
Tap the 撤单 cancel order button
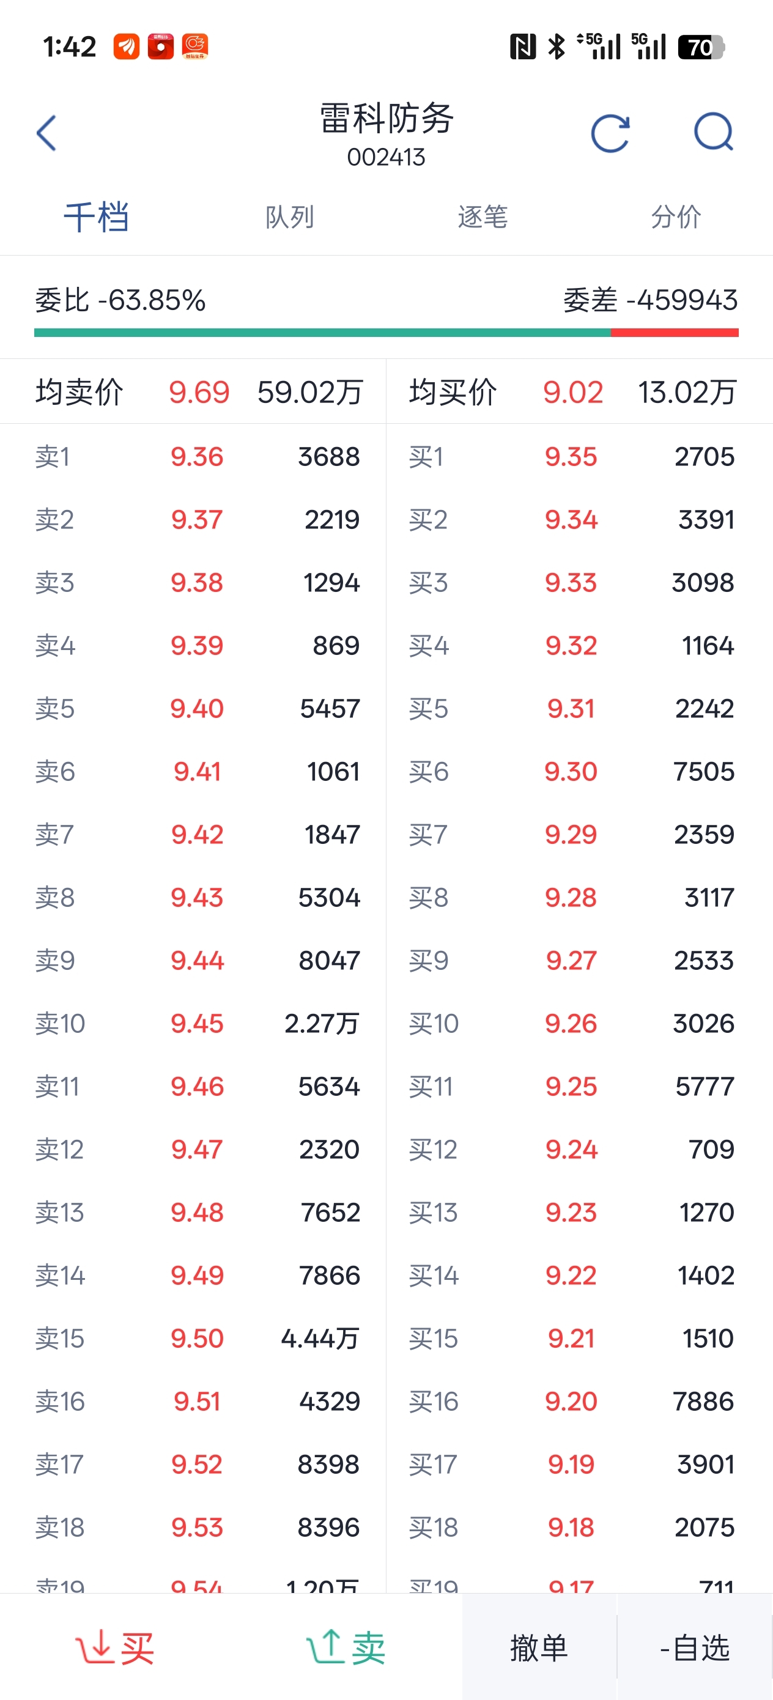[x=539, y=1648]
